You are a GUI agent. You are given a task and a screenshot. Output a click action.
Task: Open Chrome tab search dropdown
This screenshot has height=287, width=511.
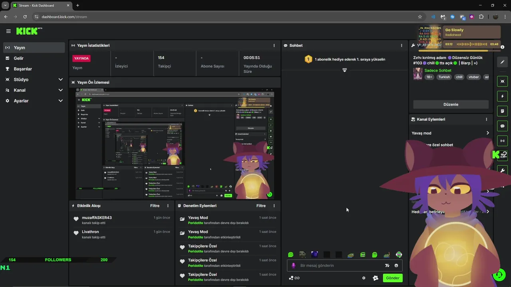pyautogui.click(x=5, y=6)
